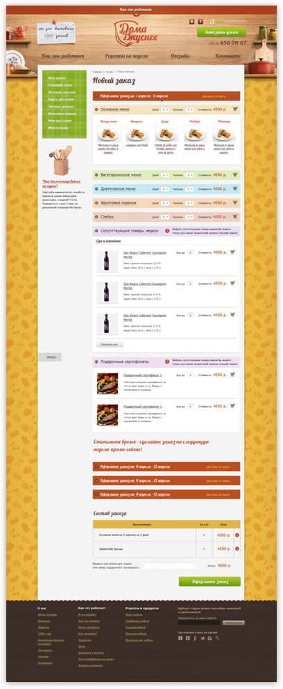This screenshot has width=283, height=689.
Task: Open Дней dropdown for Стейки
Action: pos(165,217)
